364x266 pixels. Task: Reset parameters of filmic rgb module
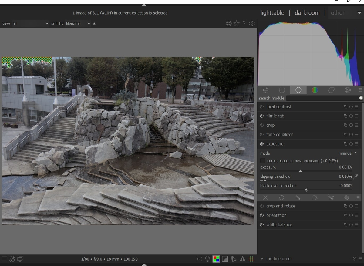351,116
